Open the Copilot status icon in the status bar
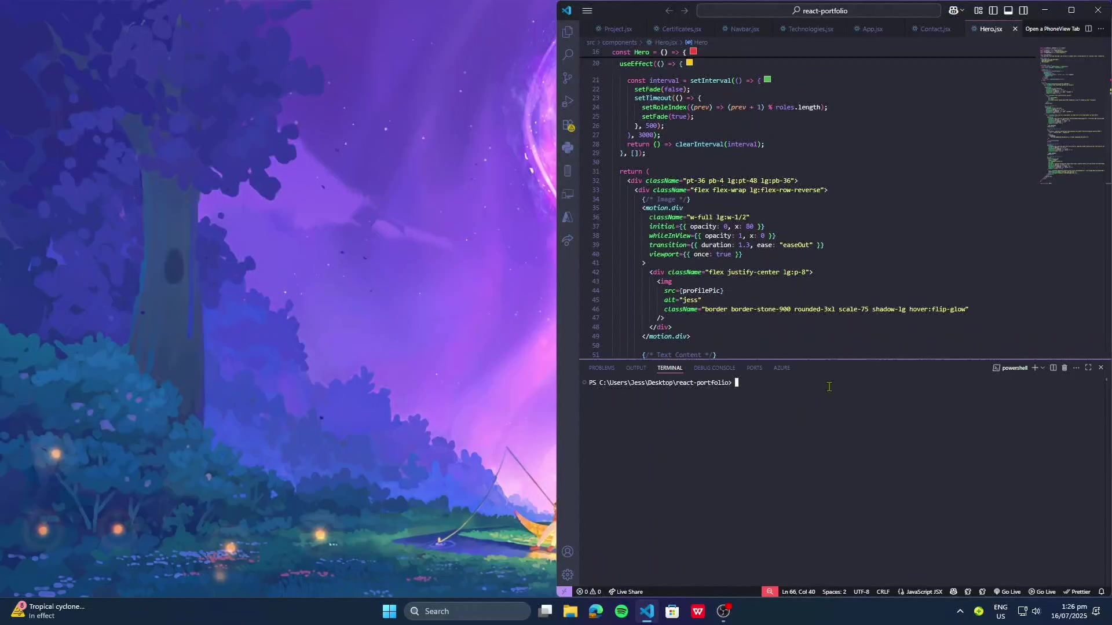 pyautogui.click(x=953, y=591)
